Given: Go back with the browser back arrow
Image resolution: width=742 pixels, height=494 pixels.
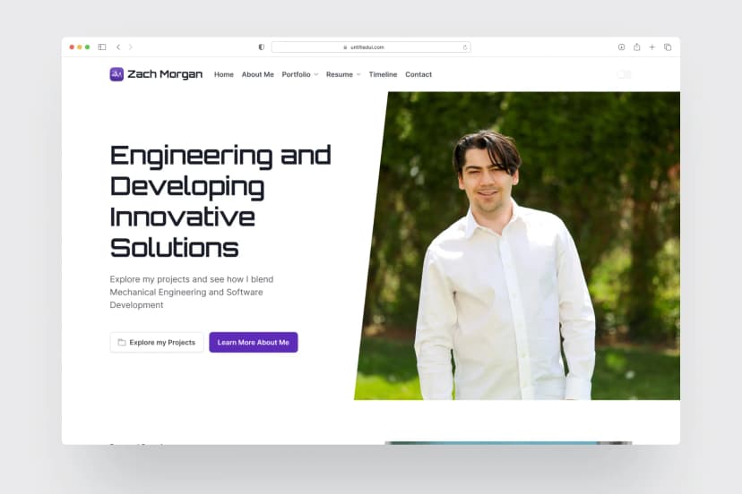Looking at the screenshot, I should point(118,47).
